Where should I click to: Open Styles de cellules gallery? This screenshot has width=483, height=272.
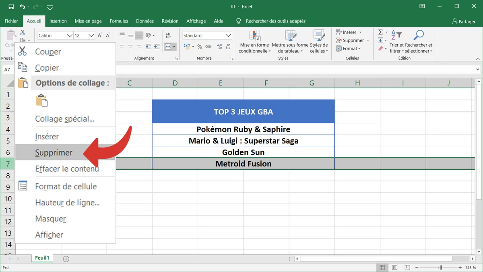[x=319, y=42]
